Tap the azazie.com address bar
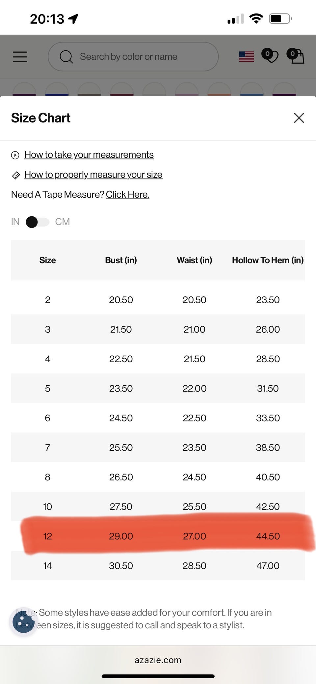Image resolution: width=316 pixels, height=684 pixels. pos(158,660)
